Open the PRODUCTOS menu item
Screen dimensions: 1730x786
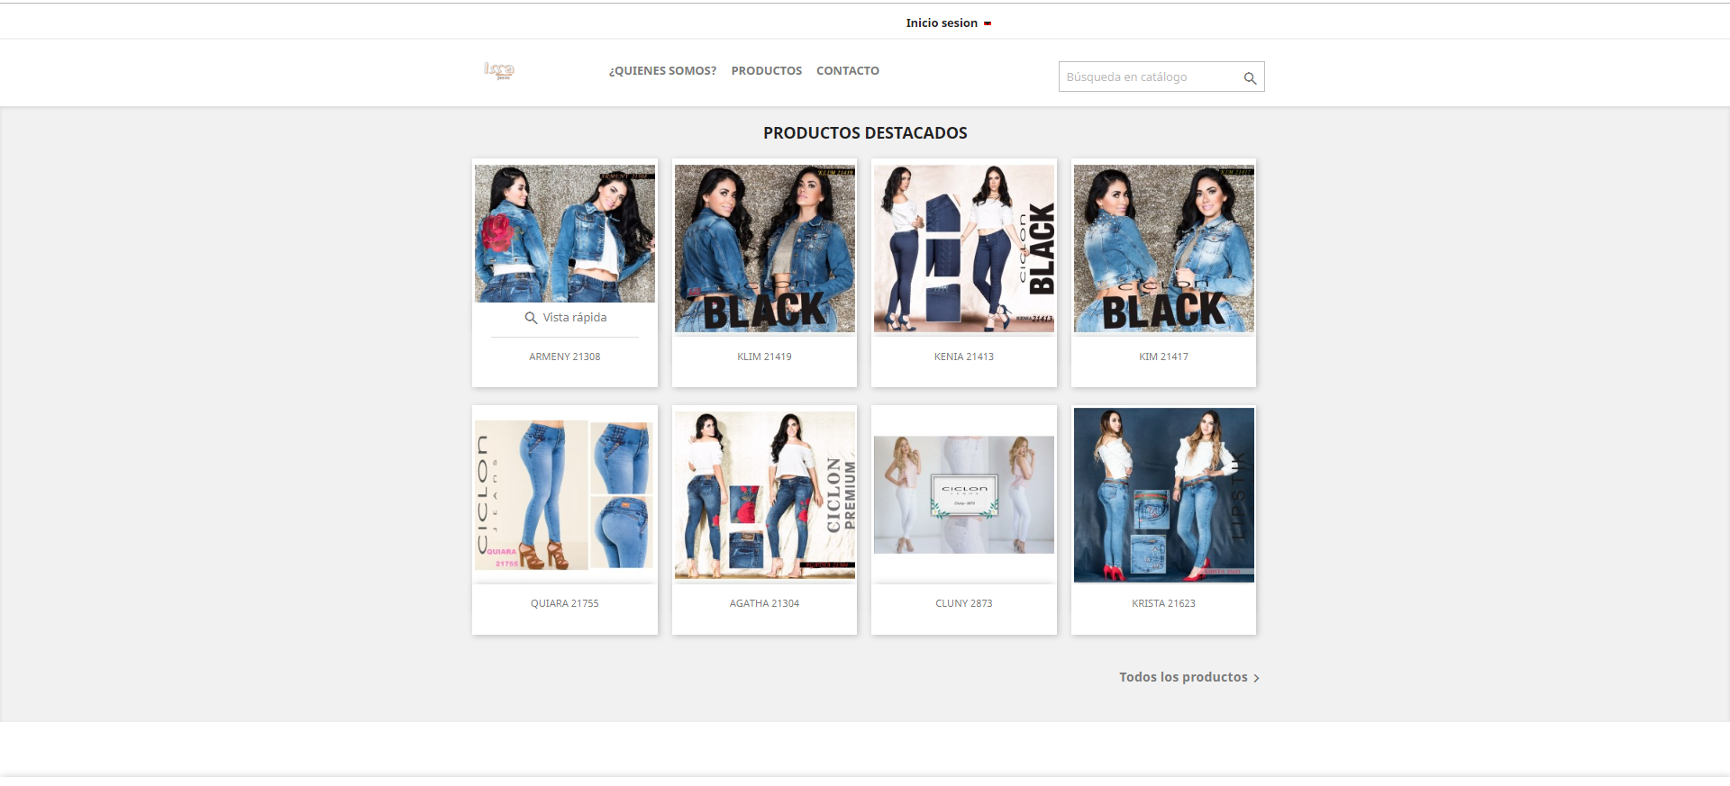click(767, 71)
